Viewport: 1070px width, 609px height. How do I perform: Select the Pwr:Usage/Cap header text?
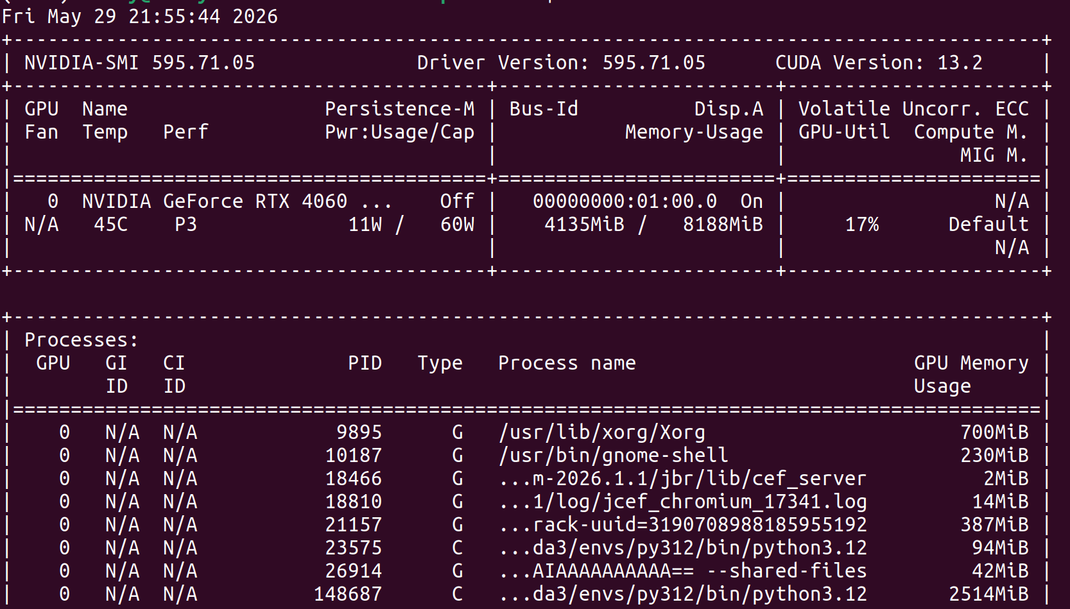click(400, 132)
